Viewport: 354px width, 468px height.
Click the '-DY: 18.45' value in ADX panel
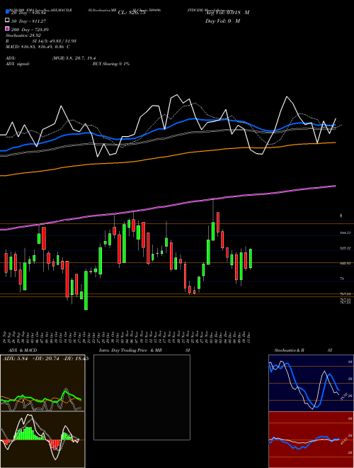(76, 359)
